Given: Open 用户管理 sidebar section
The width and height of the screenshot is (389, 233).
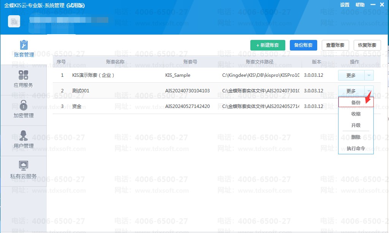Looking at the screenshot, I should click(x=24, y=140).
